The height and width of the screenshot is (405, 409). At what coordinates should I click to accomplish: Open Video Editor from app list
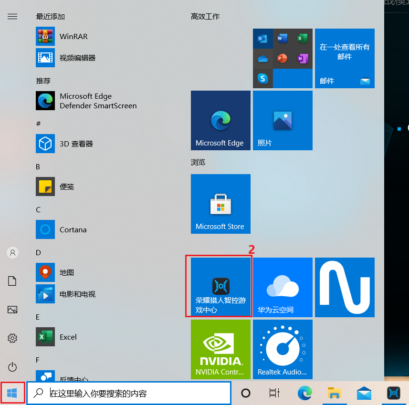77,58
